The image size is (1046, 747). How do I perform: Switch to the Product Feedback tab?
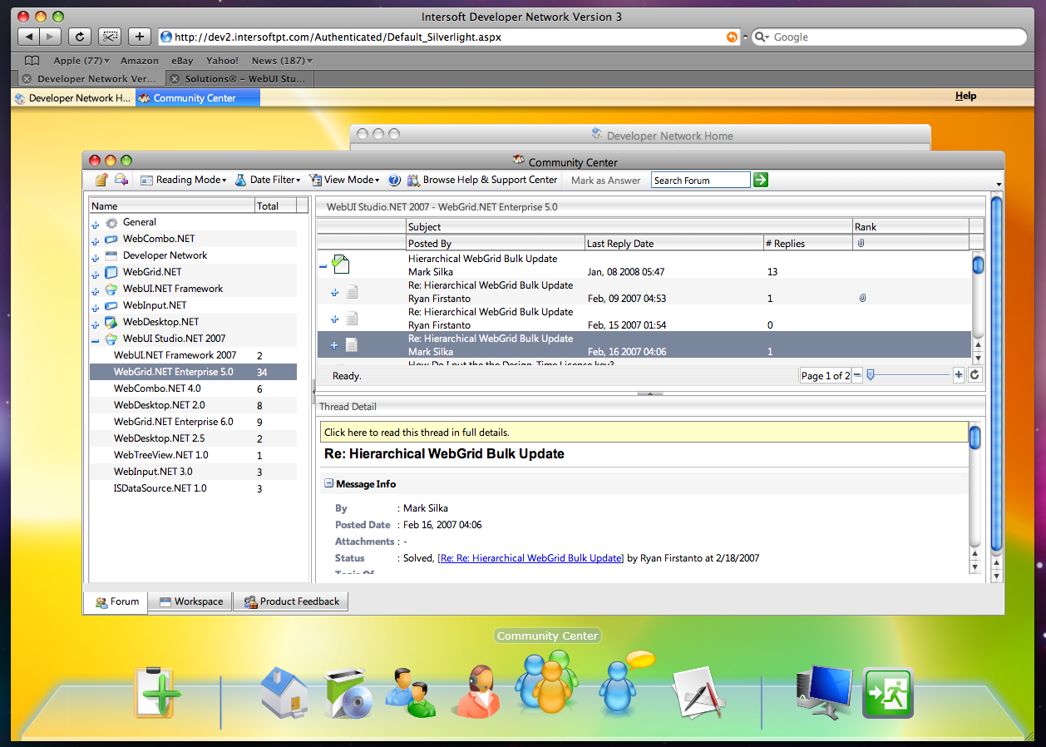tap(291, 601)
